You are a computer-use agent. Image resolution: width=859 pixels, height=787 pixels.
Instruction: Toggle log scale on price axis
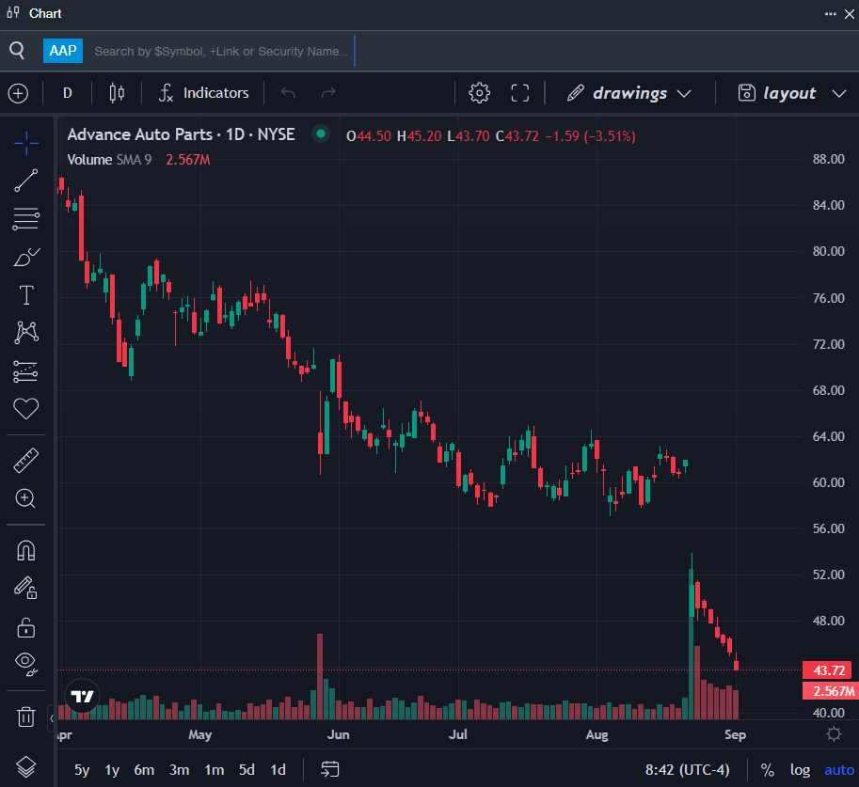(800, 770)
